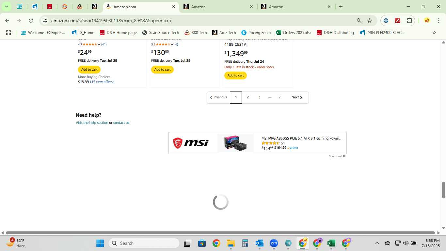Switch to the pinned 888 circles tab

point(80,7)
